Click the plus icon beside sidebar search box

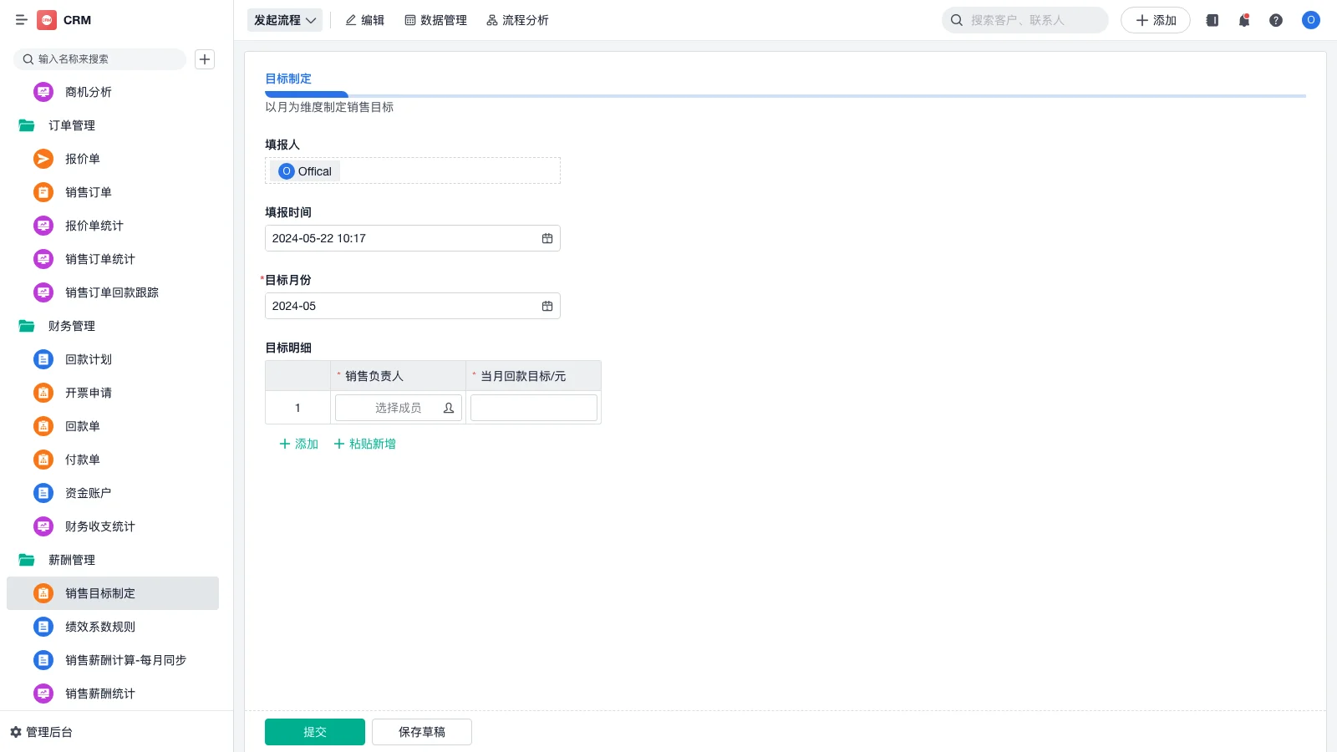(205, 59)
